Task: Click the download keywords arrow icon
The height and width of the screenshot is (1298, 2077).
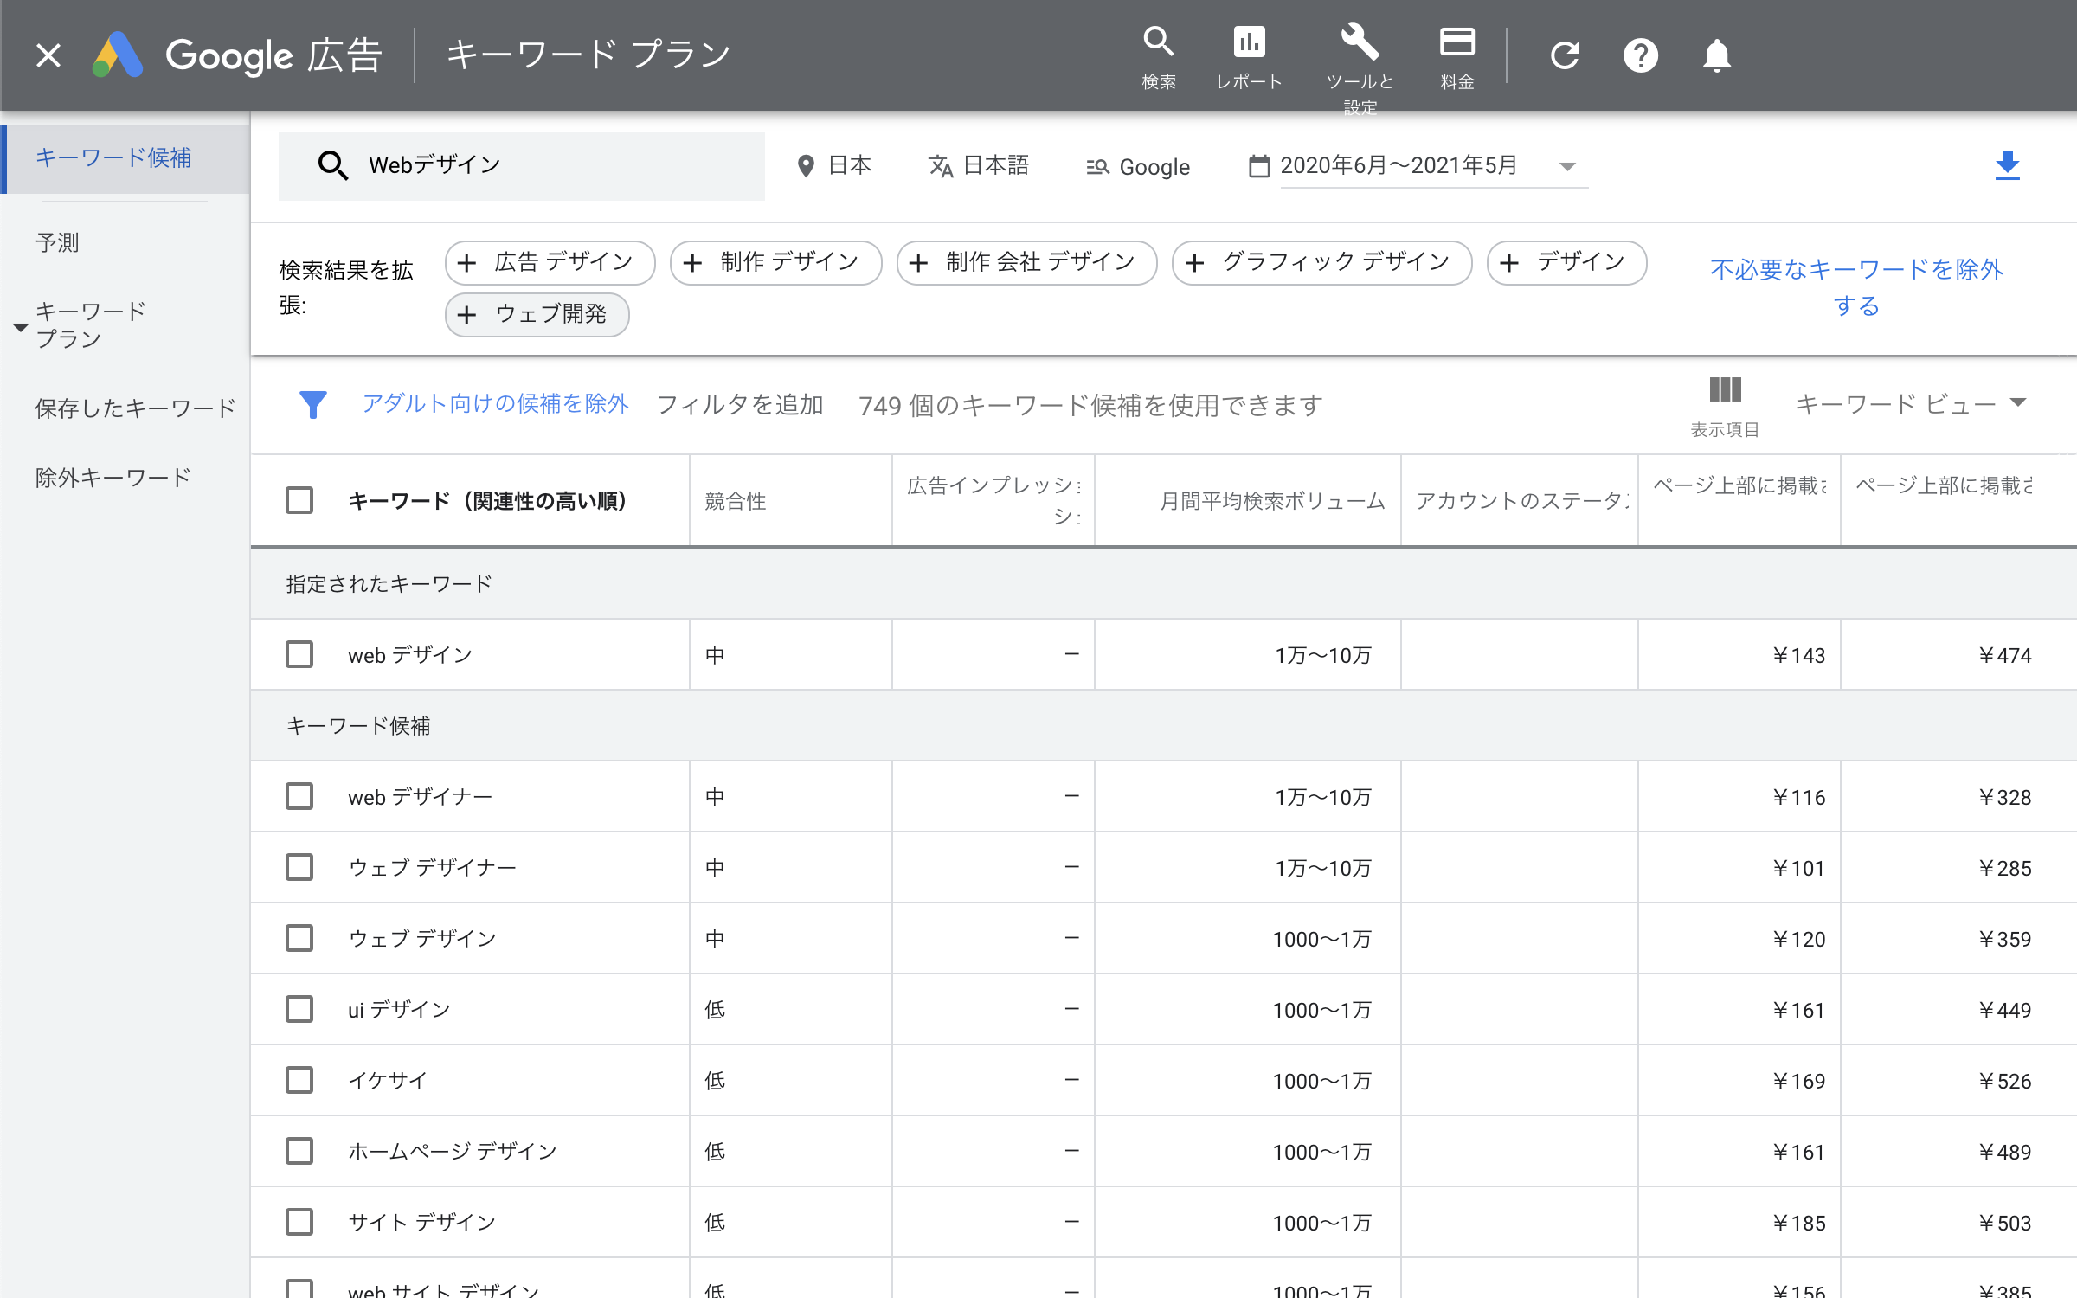Action: pos(2008,165)
